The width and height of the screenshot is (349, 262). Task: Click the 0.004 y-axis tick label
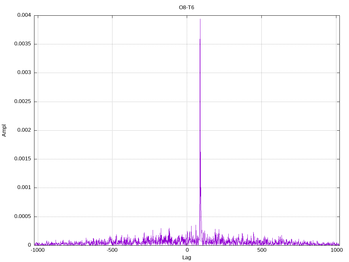(x=24, y=15)
